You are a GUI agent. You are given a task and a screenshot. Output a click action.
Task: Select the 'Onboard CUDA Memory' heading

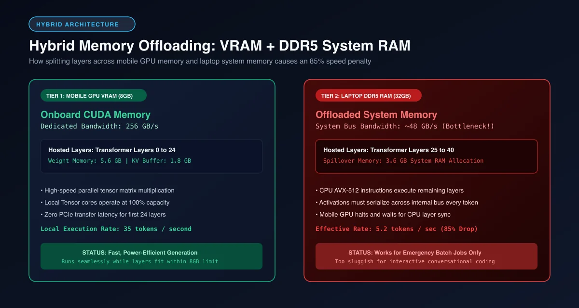[96, 115]
